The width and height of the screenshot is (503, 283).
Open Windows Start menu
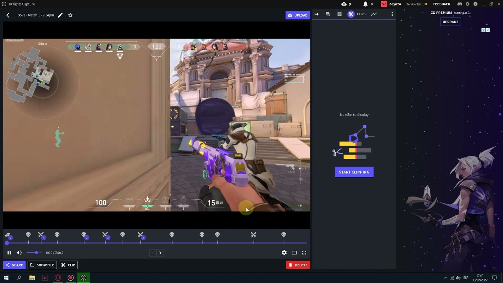click(x=6, y=278)
